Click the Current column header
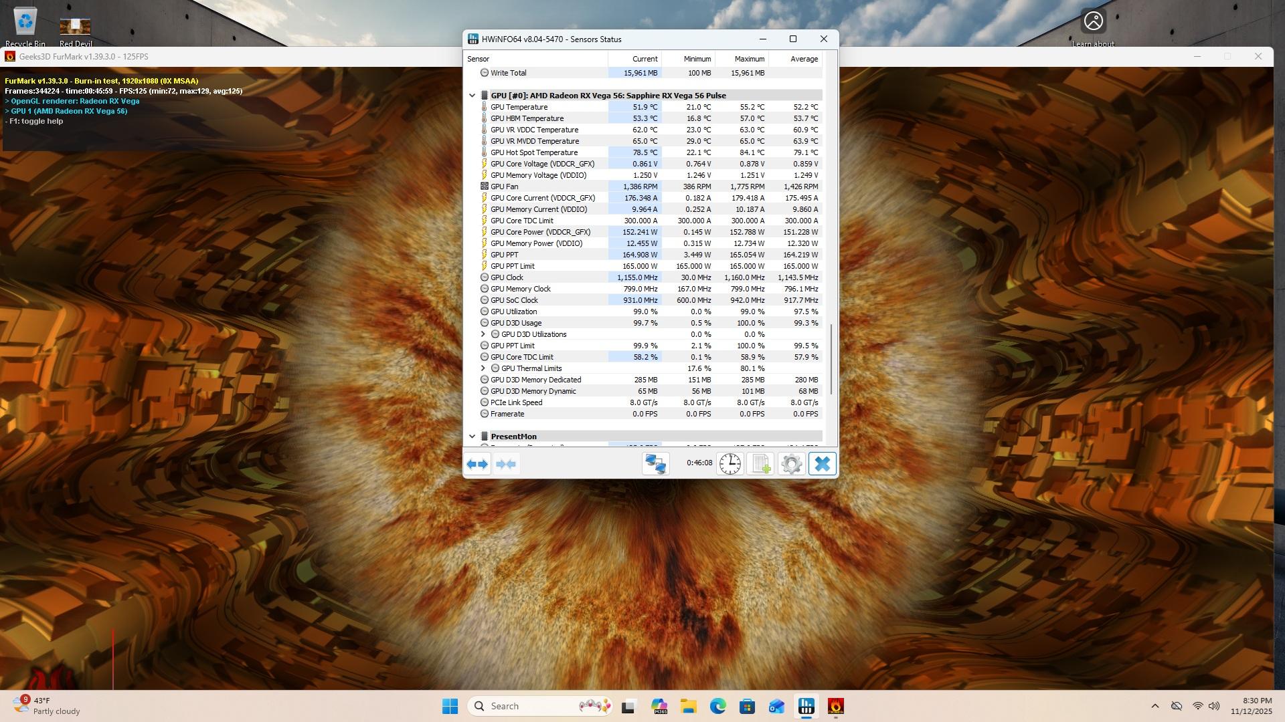1285x722 pixels. [x=635, y=59]
